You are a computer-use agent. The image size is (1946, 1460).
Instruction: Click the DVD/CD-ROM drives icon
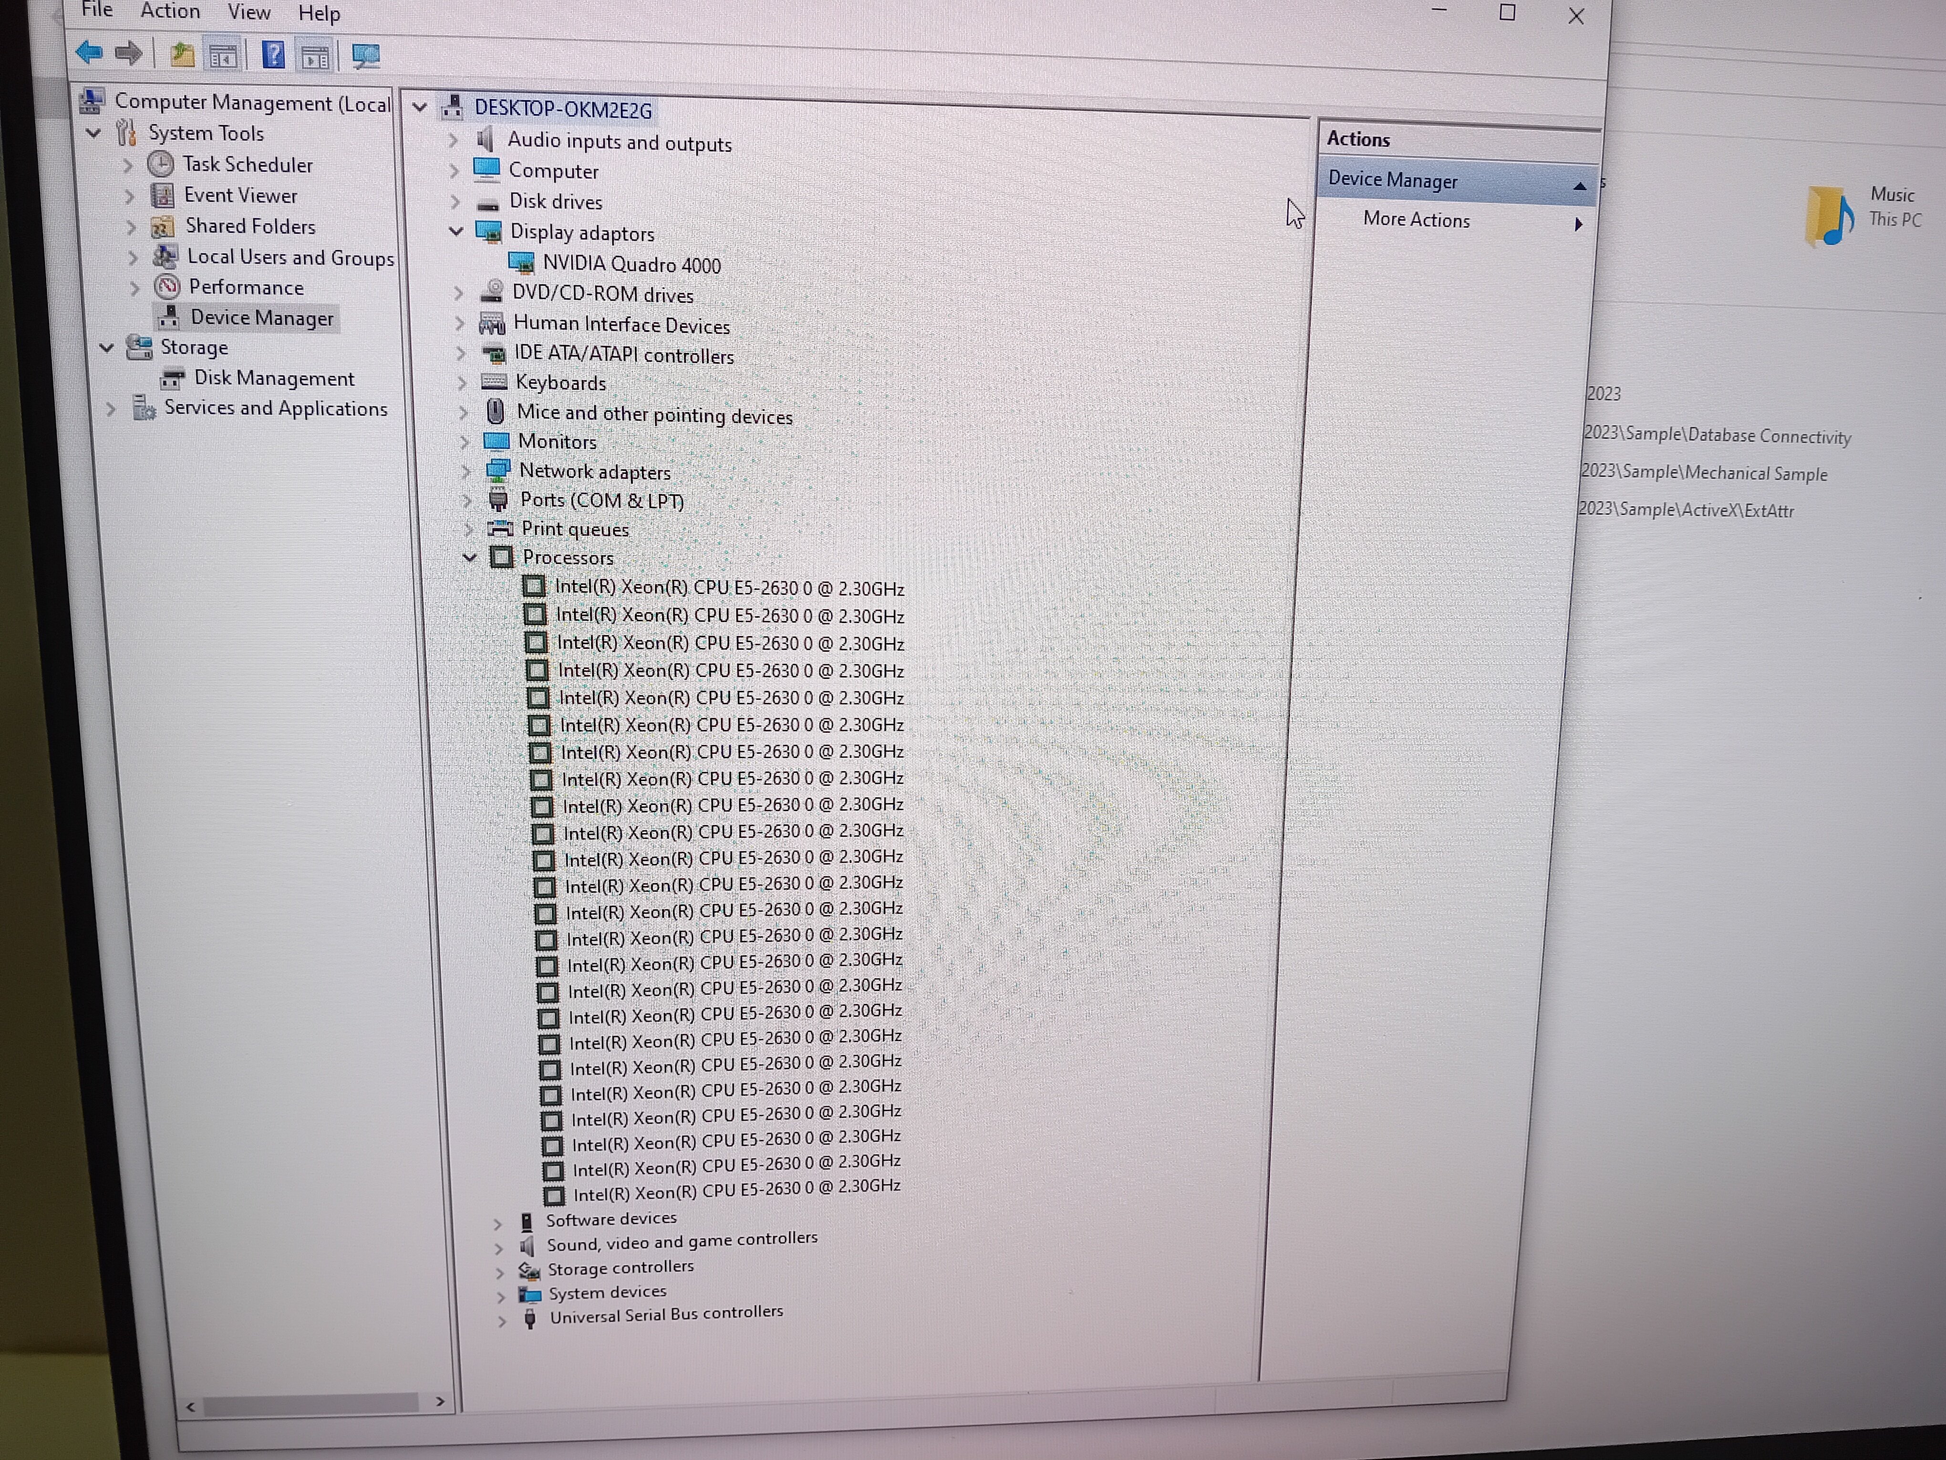pos(493,292)
